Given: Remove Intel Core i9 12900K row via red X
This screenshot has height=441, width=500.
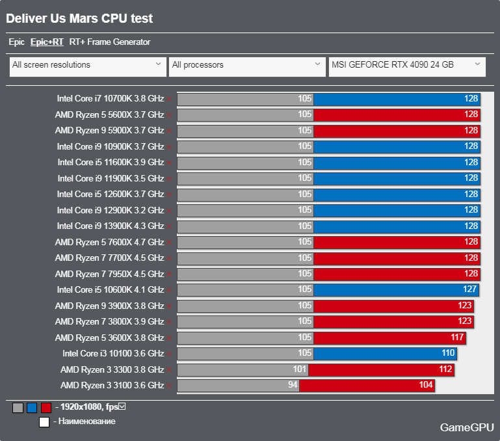Looking at the screenshot, I should click(169, 211).
